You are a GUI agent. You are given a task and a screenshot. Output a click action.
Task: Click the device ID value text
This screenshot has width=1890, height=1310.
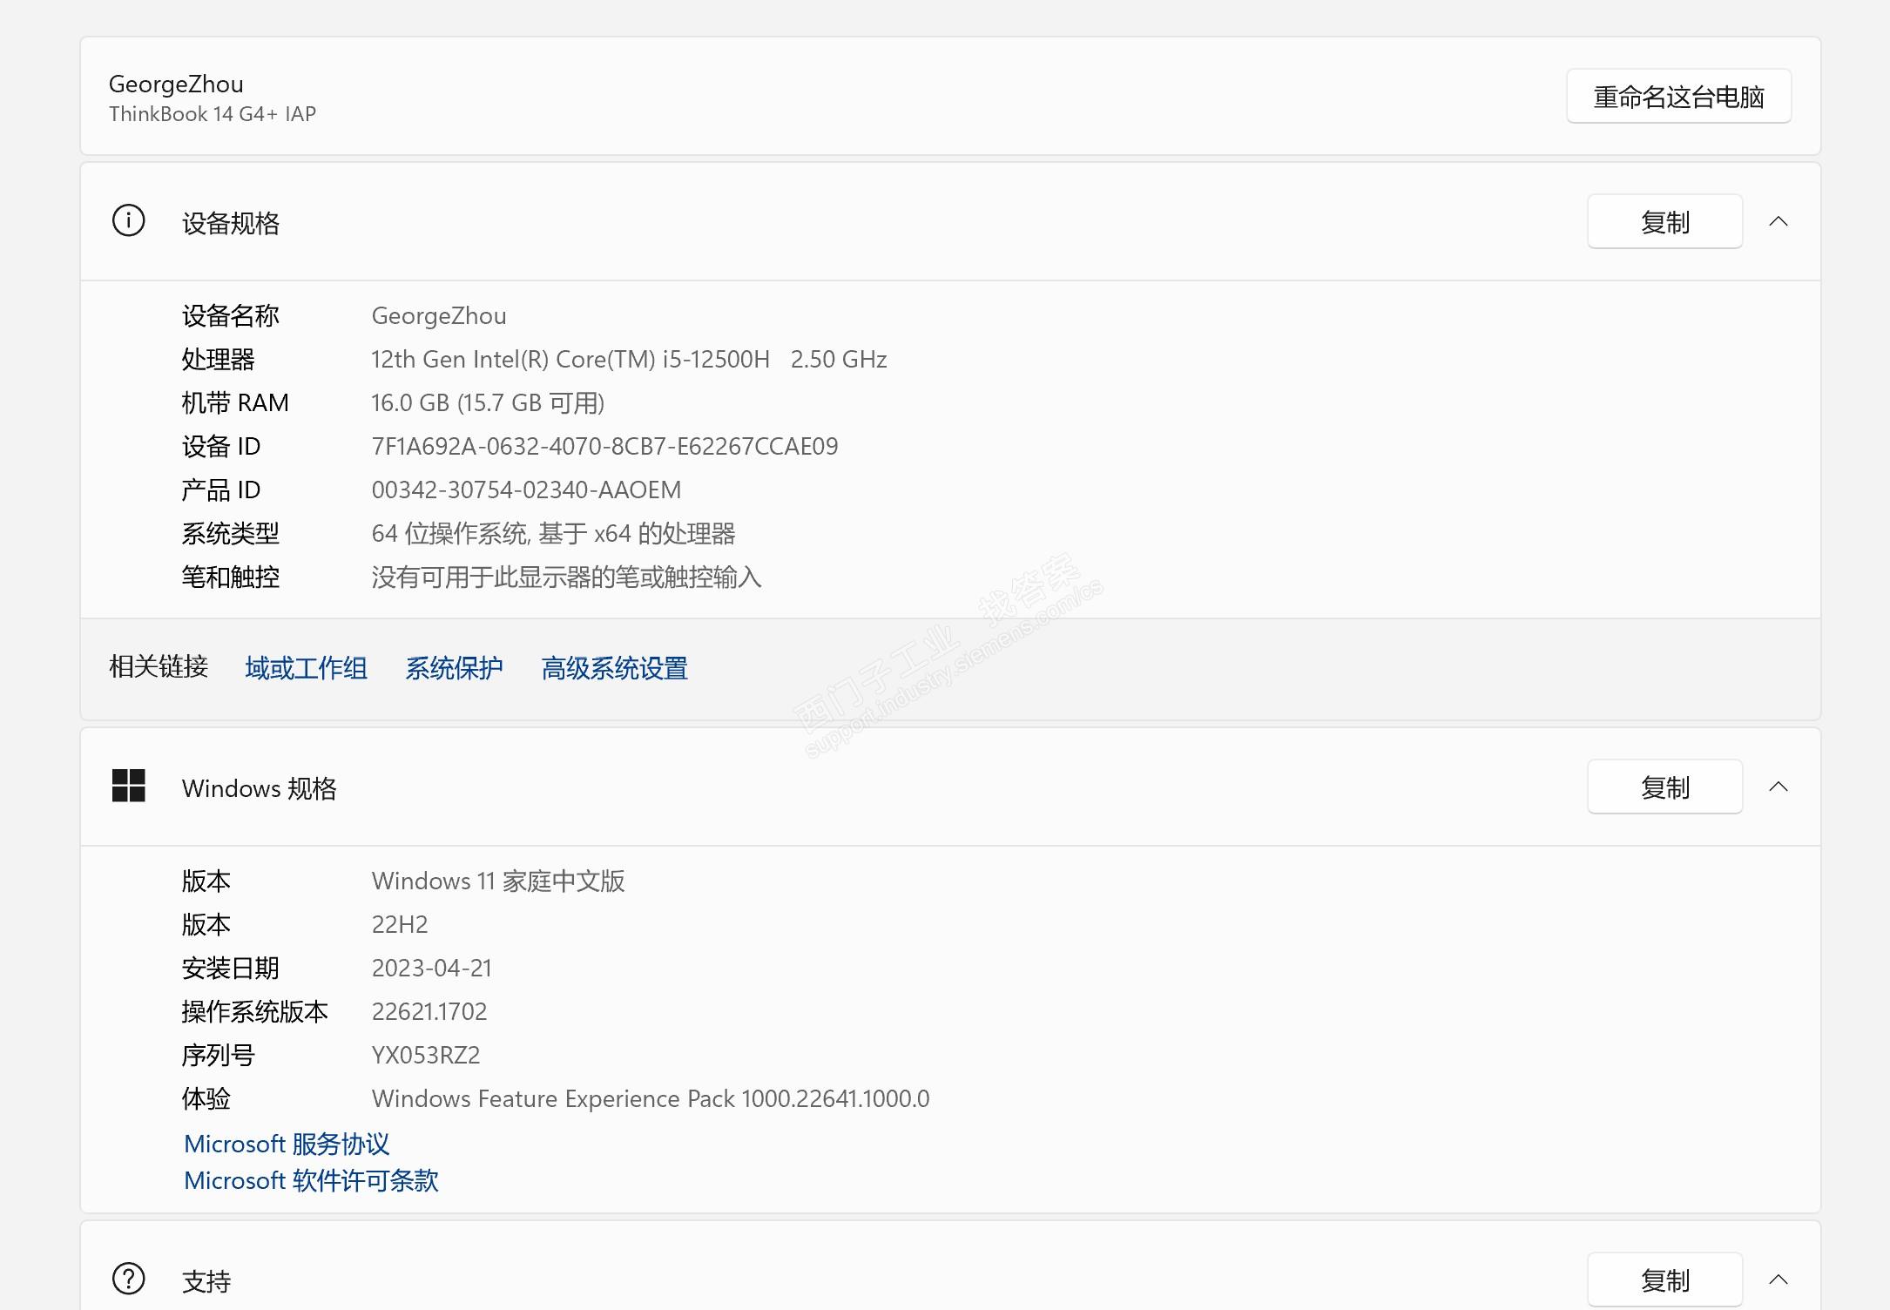[604, 446]
